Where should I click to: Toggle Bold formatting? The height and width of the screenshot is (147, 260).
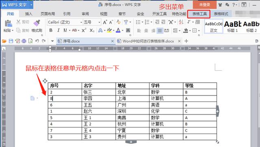click(x=51, y=30)
